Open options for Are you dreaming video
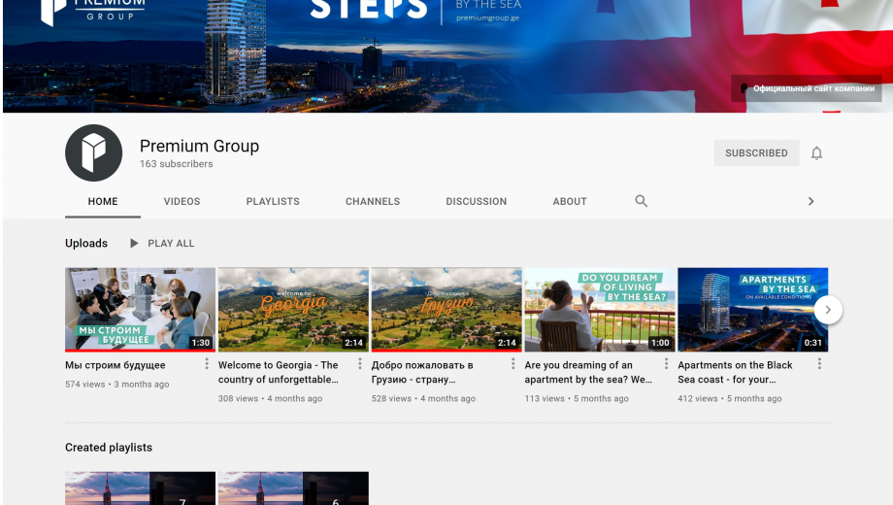 (666, 363)
